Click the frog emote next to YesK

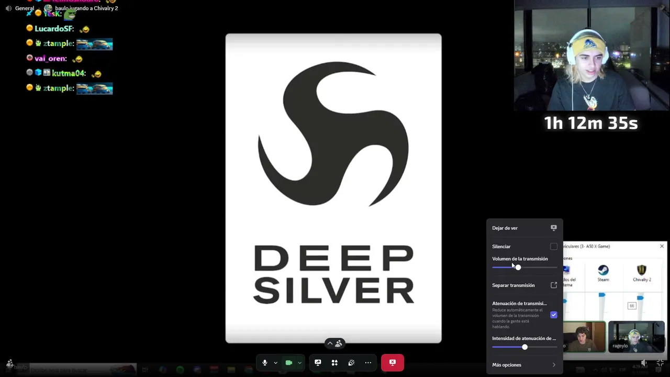[70, 14]
